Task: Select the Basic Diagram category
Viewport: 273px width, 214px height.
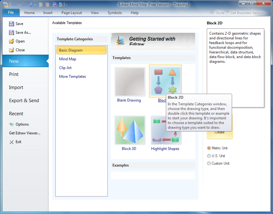Action: 82,50
